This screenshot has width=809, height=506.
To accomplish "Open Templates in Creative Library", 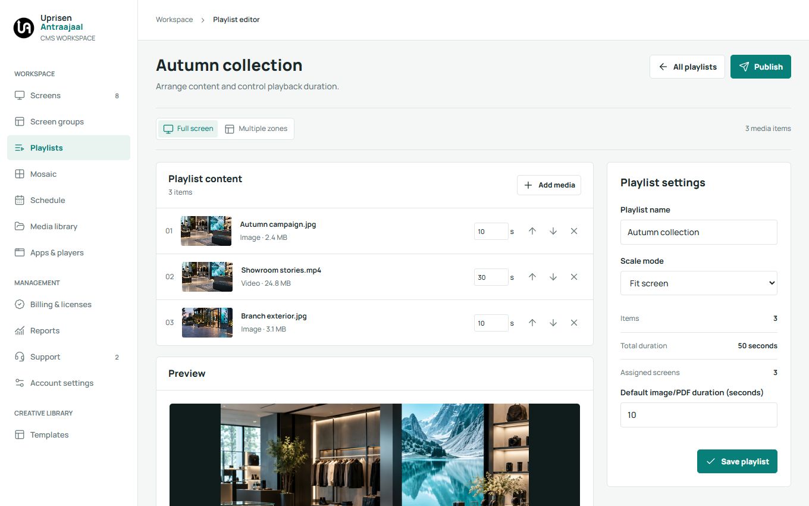I will (x=68, y=435).
